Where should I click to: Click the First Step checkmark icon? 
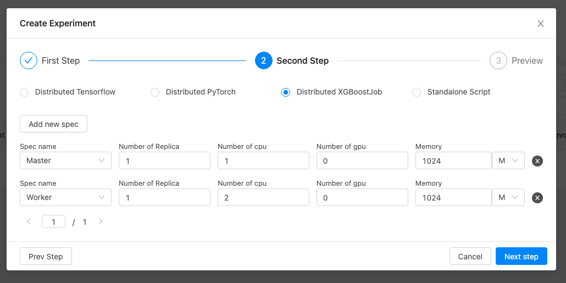tap(29, 60)
